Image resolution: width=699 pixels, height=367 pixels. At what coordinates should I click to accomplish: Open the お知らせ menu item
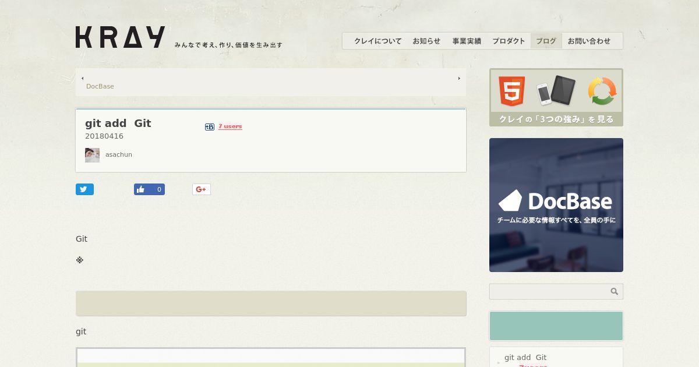tap(426, 41)
